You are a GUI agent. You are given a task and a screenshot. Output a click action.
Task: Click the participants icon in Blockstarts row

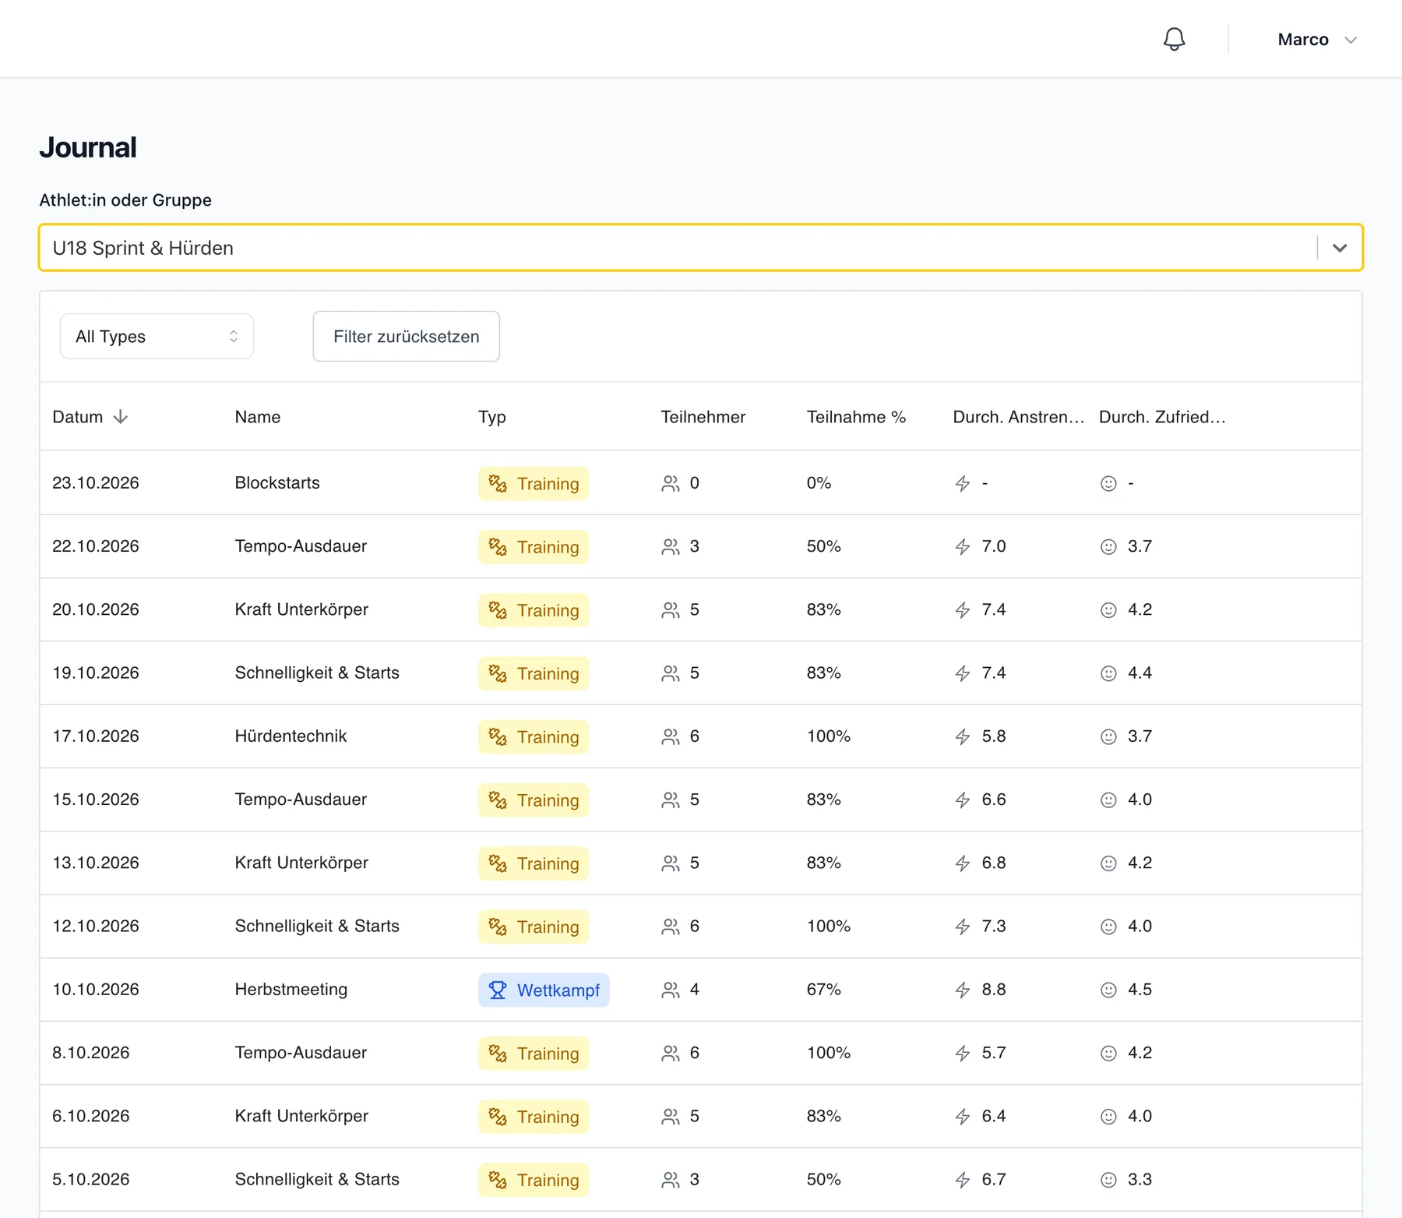coord(670,483)
